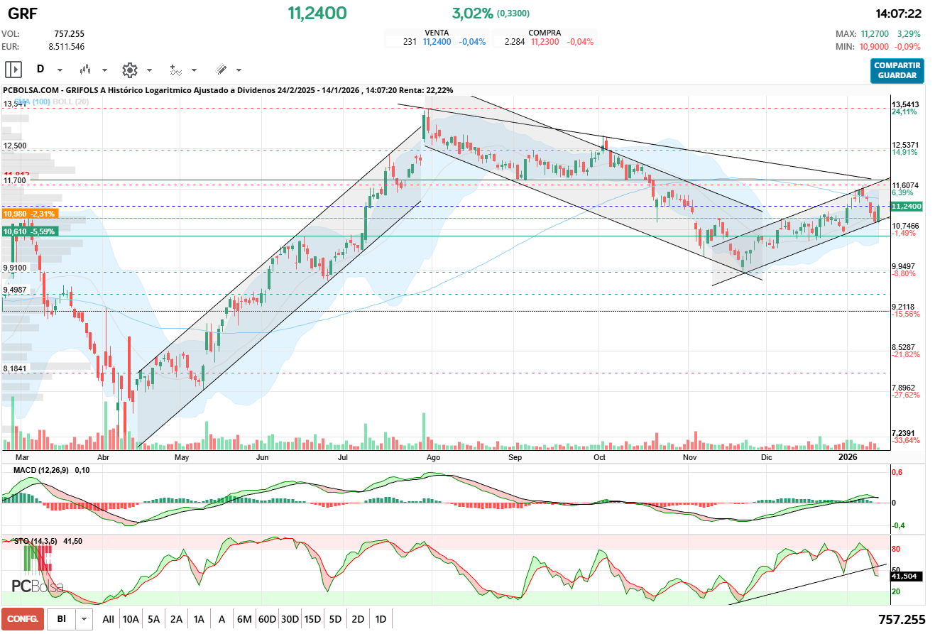Expand the indicators dropdown arrow

tap(194, 70)
